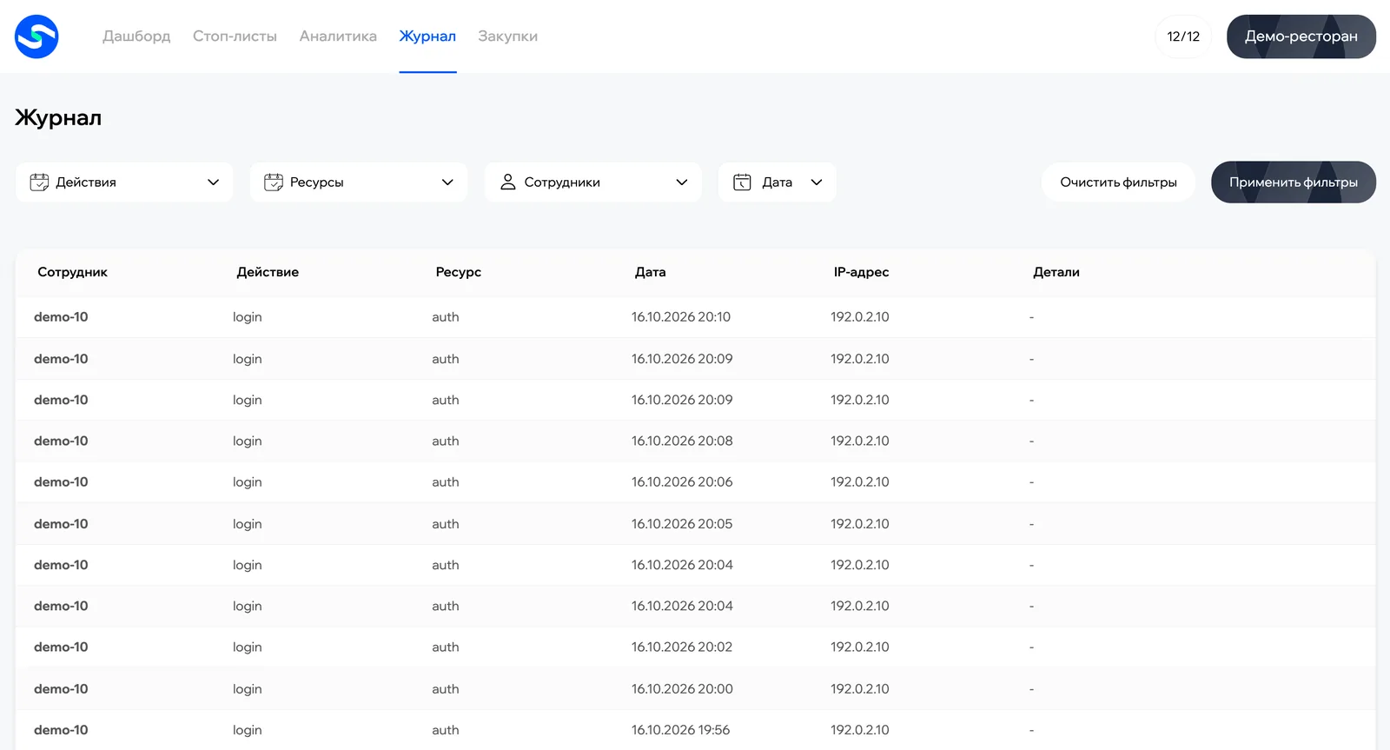Viewport: 1390px width, 750px height.
Task: Click demo-10 in the 20:10 row
Action: [x=61, y=317]
